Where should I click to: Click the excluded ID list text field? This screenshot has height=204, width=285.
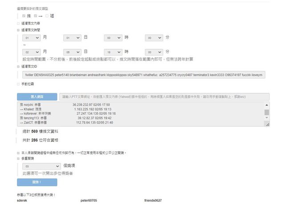coord(145,75)
